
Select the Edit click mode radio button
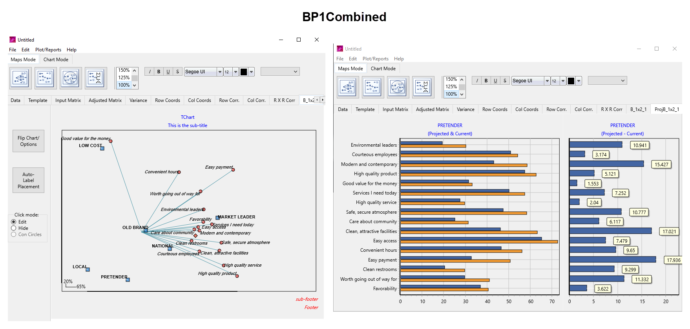click(14, 222)
